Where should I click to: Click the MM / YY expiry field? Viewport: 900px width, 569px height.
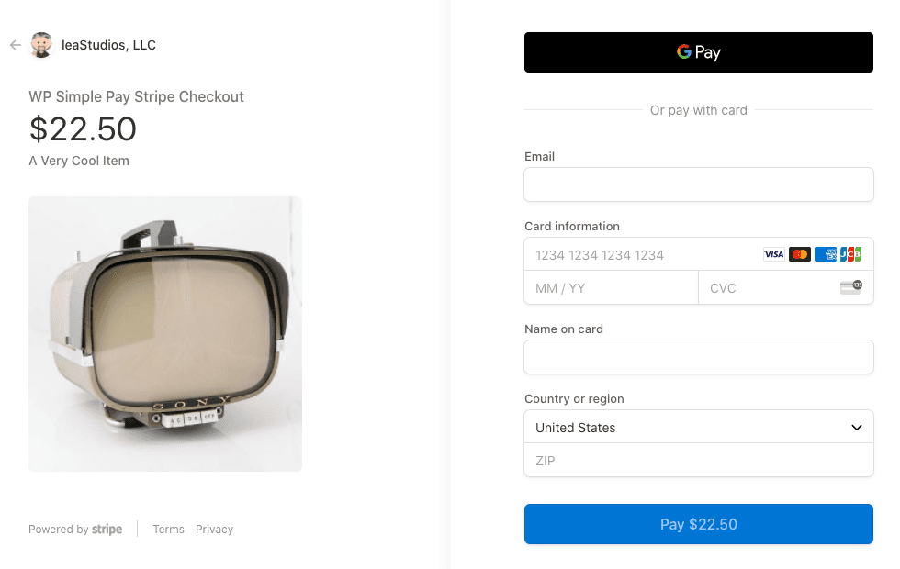[x=611, y=288]
